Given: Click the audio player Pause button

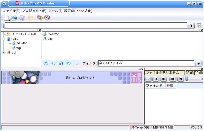Looking at the screenshot, I should pos(156,79).
